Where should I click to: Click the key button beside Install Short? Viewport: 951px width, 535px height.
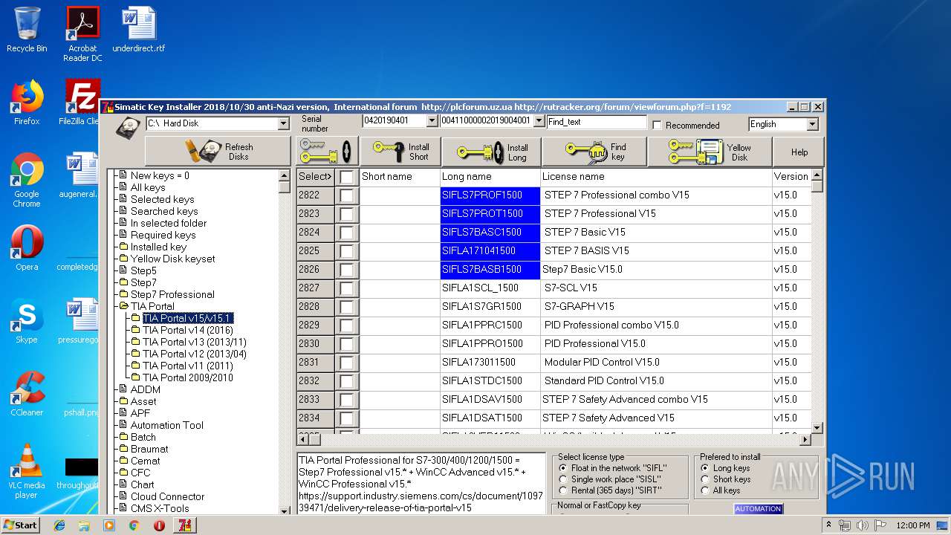tap(327, 152)
